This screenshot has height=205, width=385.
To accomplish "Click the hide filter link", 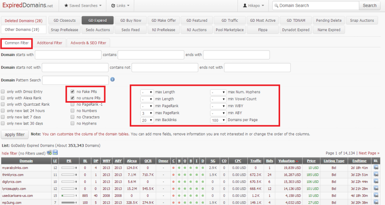I will click(9, 153).
